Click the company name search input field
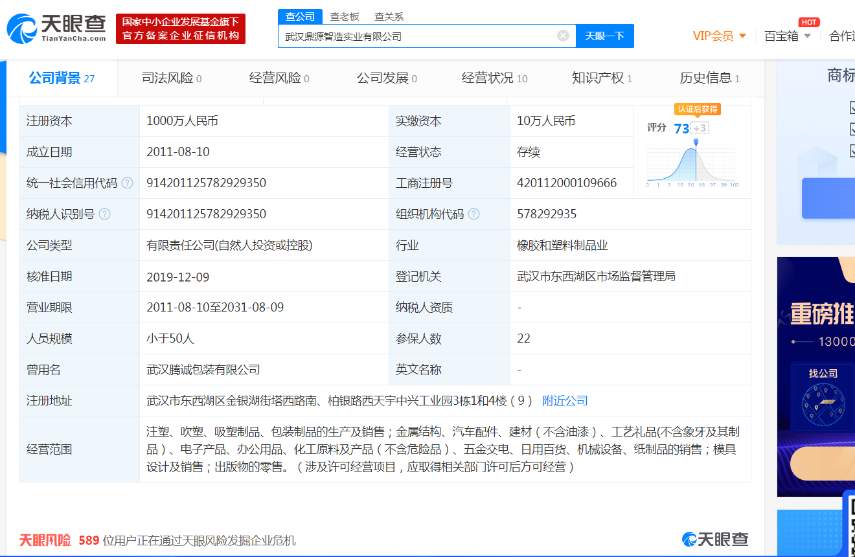This screenshot has width=855, height=557. tap(418, 36)
